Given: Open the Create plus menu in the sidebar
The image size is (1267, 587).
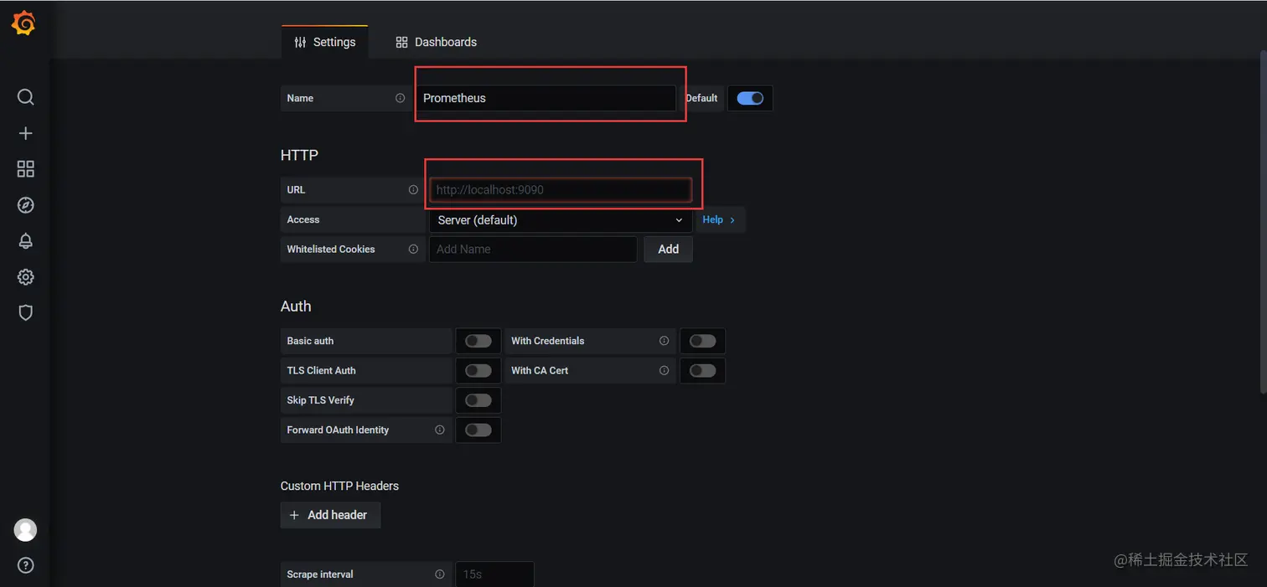Looking at the screenshot, I should tap(26, 133).
